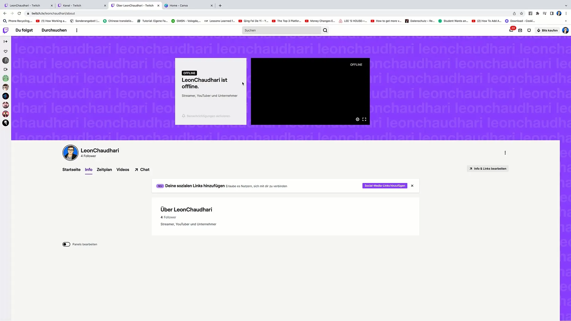Open followed channels heart icon in sidebar
The width and height of the screenshot is (571, 321).
(5, 51)
